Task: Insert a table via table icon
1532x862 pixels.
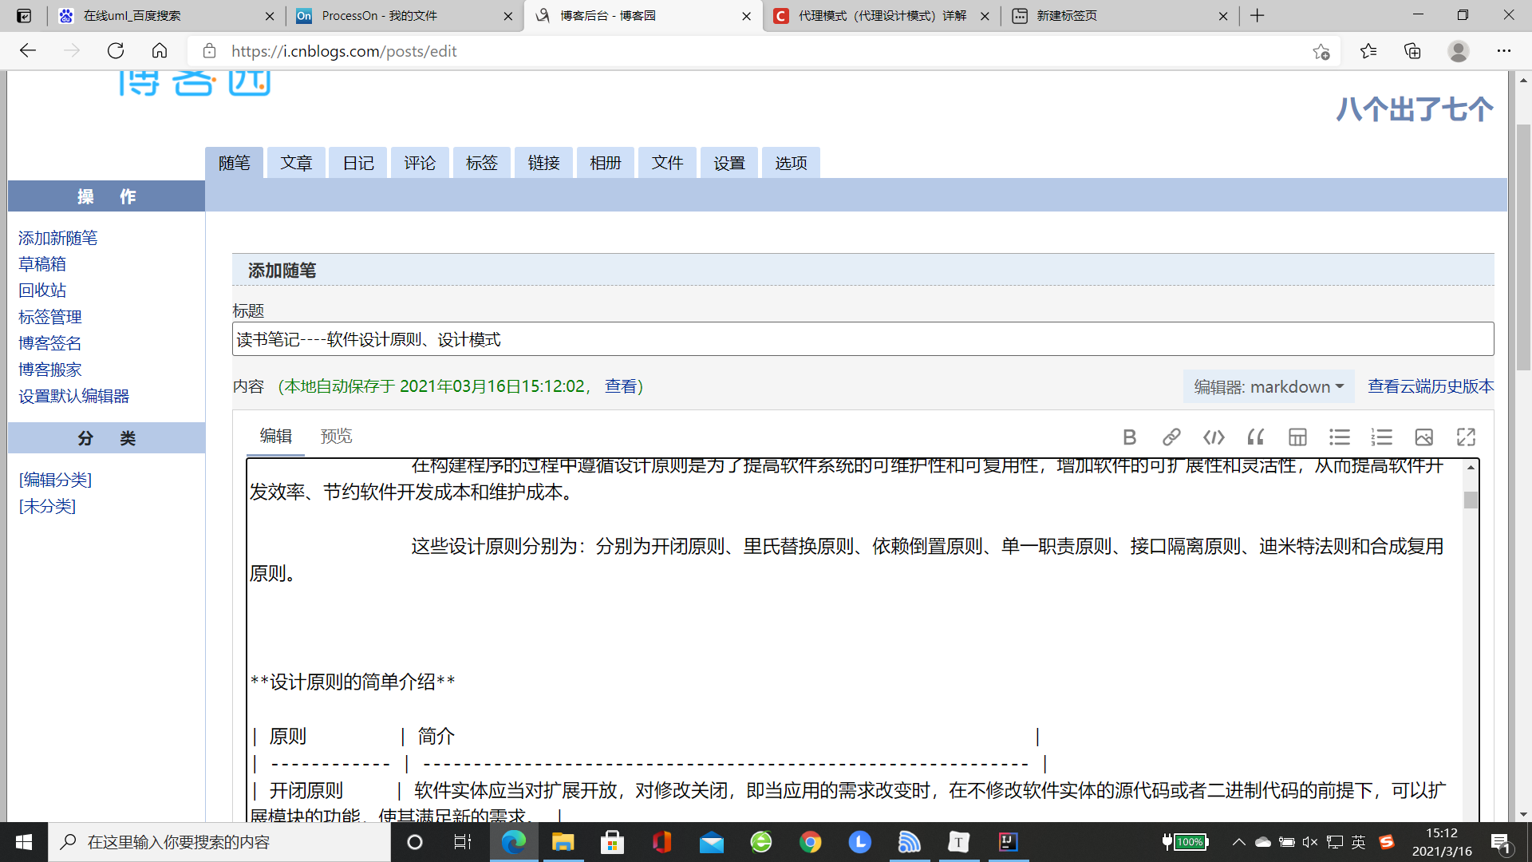Action: 1297,437
